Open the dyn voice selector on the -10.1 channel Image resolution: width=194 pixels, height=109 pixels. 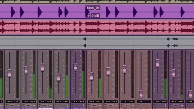point(110,106)
